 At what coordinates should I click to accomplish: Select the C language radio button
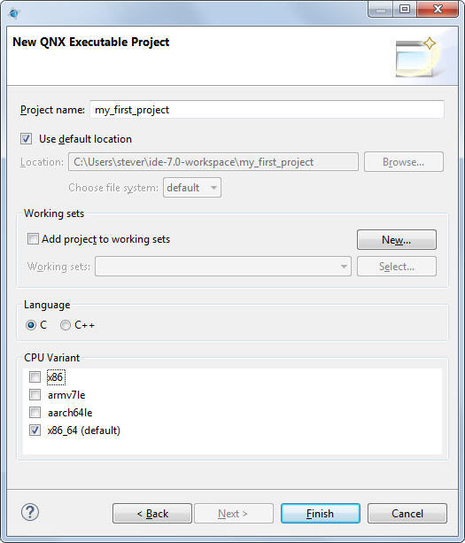coord(31,325)
